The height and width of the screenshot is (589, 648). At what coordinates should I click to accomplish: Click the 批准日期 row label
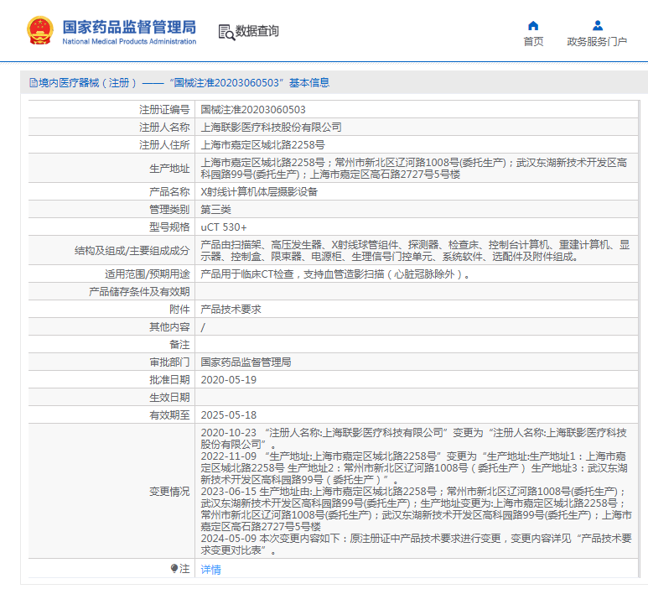tap(169, 380)
